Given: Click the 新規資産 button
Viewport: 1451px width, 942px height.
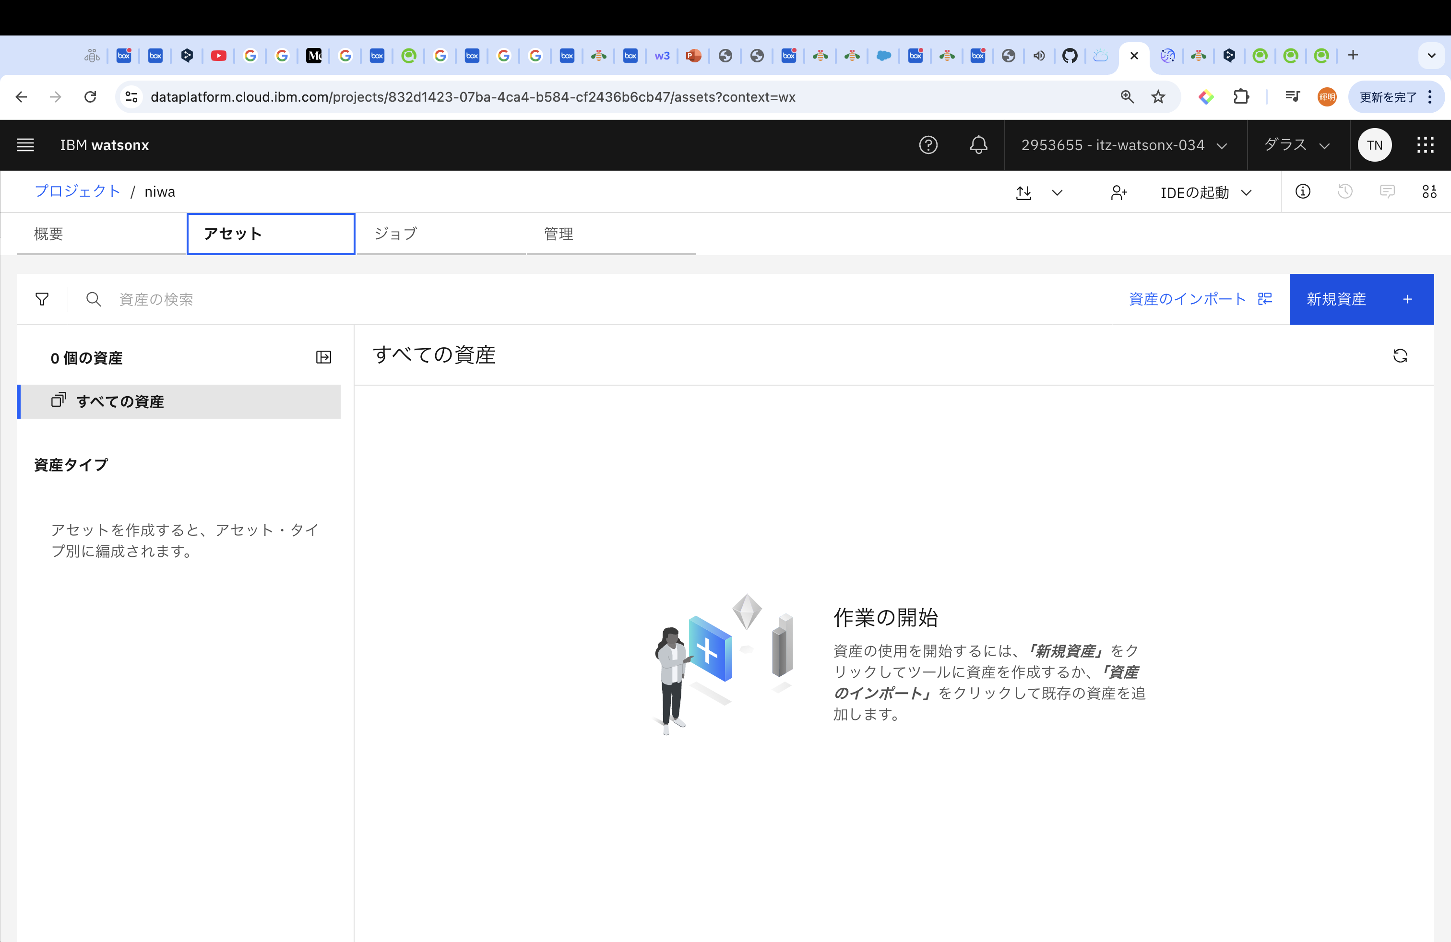Looking at the screenshot, I should [x=1361, y=299].
